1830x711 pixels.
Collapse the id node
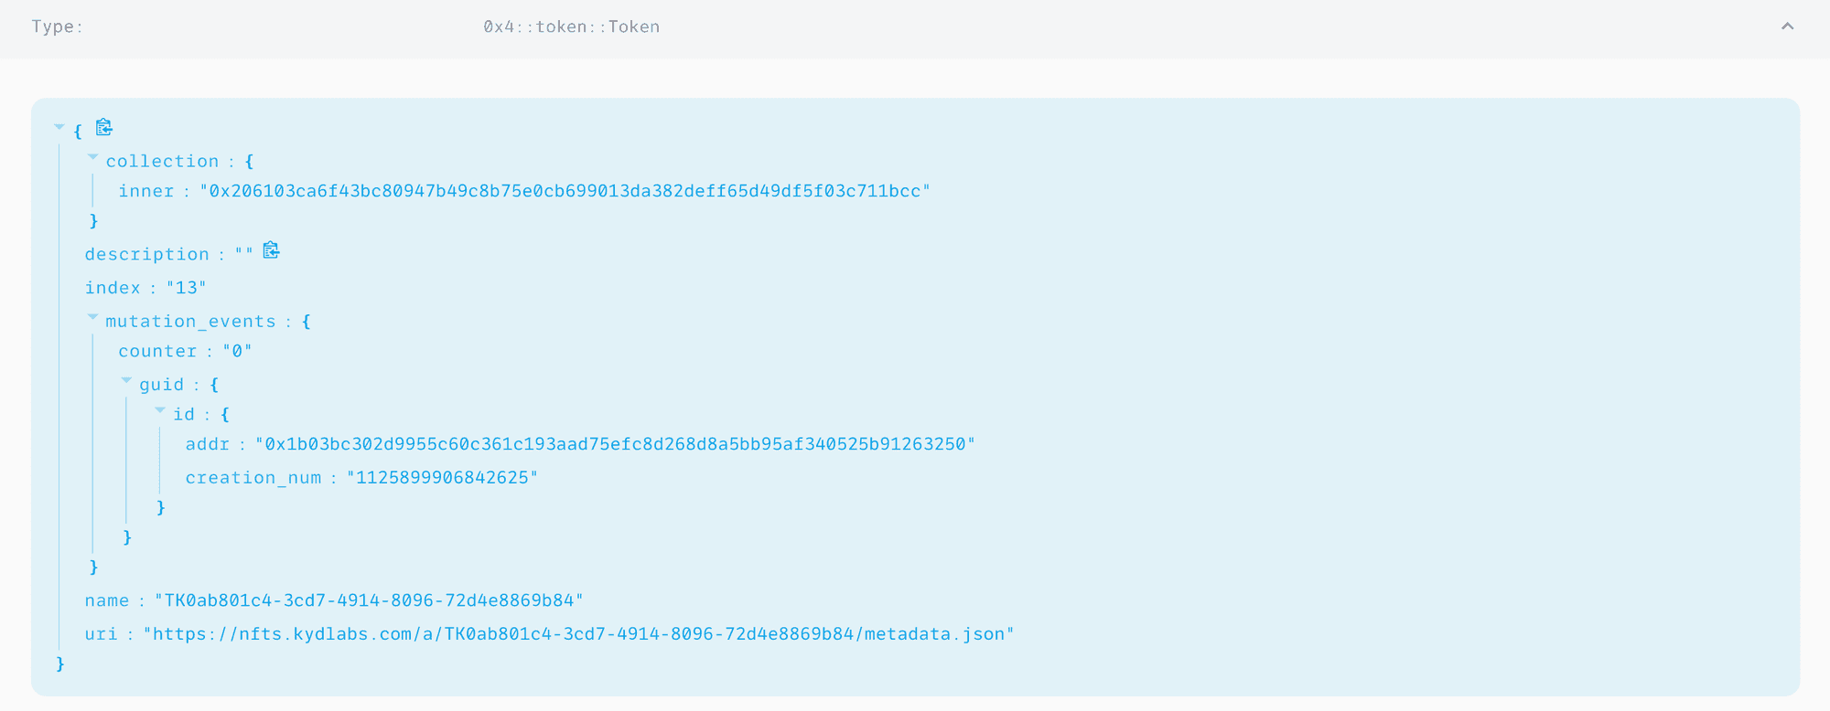(x=160, y=410)
